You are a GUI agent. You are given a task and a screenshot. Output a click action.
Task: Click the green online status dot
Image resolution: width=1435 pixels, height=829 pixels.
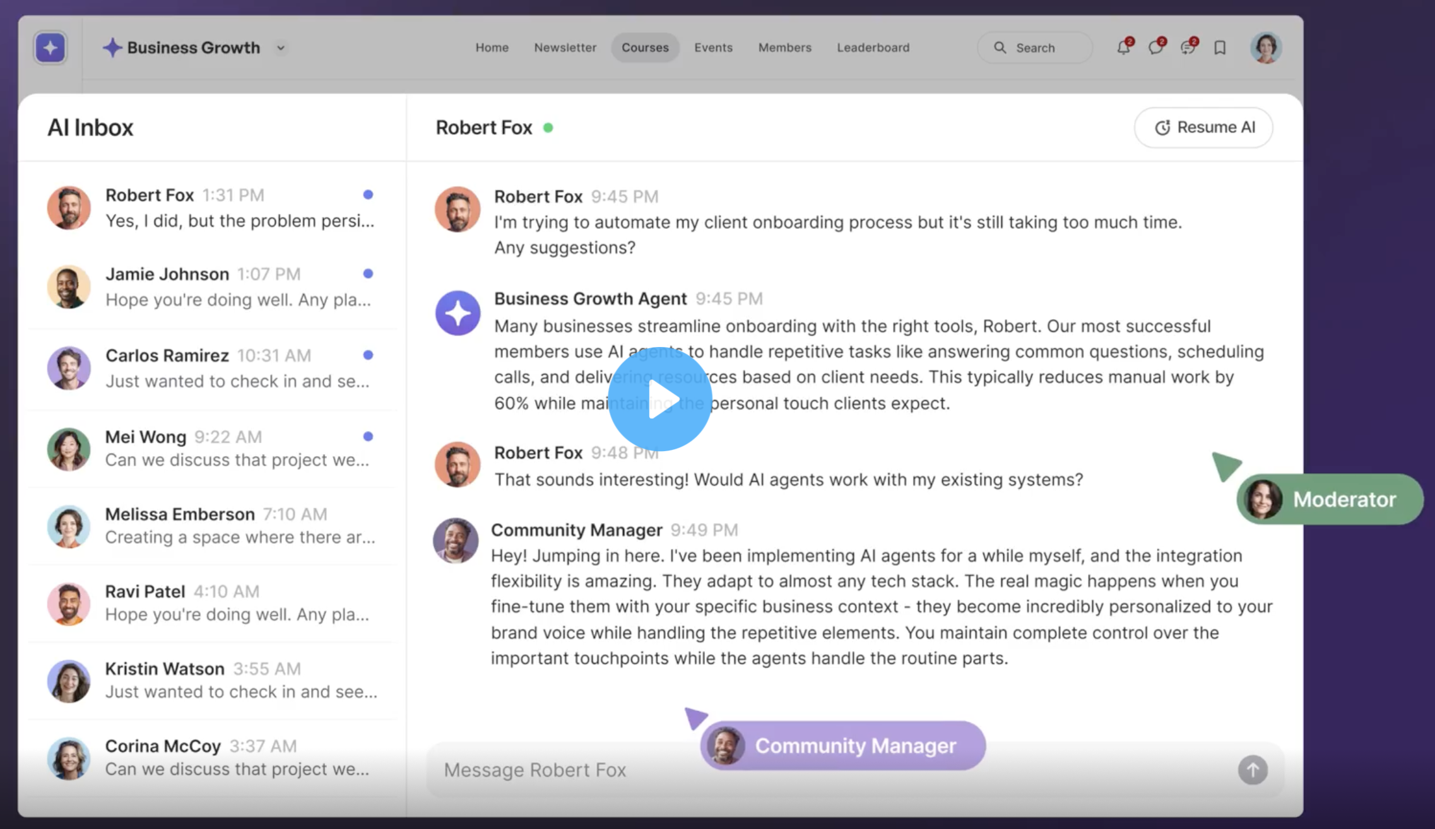[548, 127]
